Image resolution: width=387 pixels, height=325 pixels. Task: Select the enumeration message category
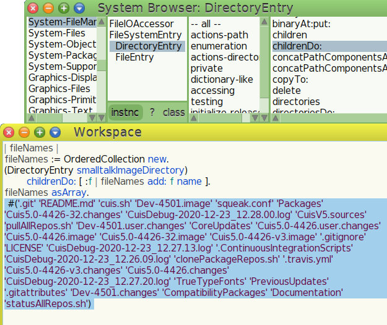[219, 46]
